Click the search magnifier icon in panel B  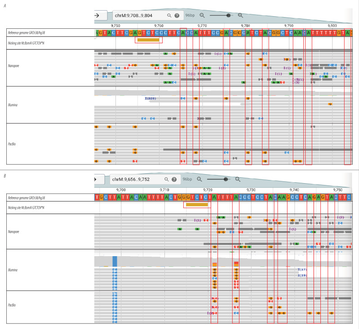click(166, 179)
